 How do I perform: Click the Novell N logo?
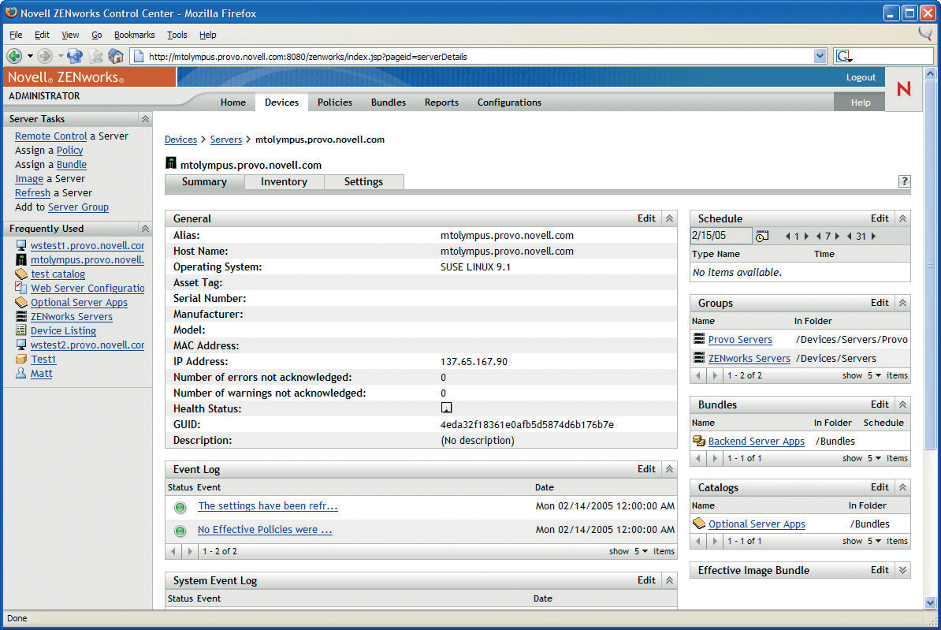tap(904, 89)
